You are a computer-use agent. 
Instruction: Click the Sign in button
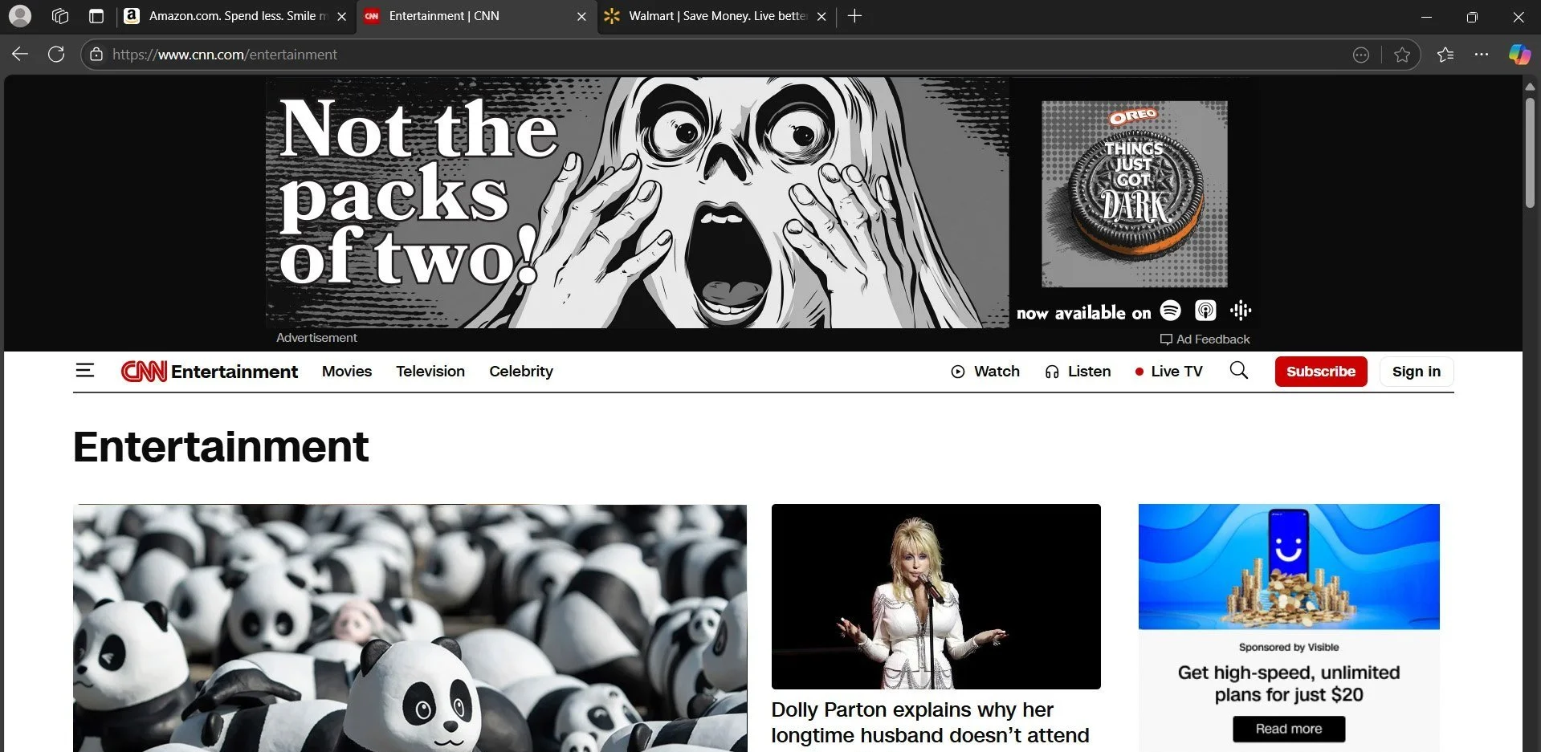coord(1417,372)
